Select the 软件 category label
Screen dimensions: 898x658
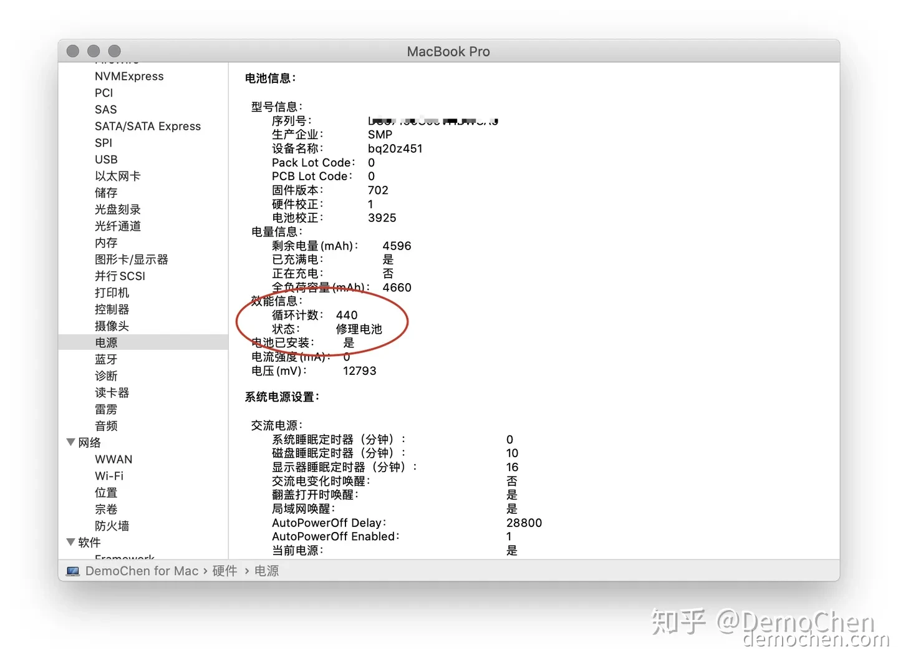pos(90,543)
